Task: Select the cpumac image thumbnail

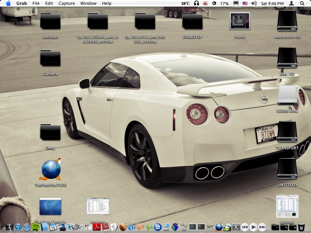Action: click(x=287, y=206)
